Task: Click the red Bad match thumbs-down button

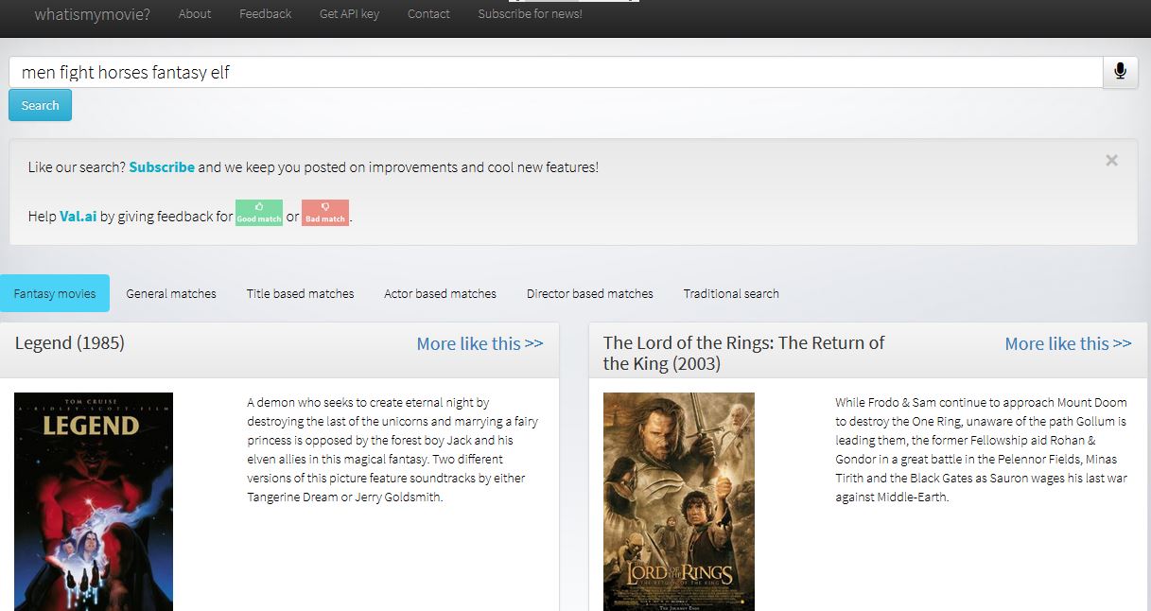Action: [324, 213]
